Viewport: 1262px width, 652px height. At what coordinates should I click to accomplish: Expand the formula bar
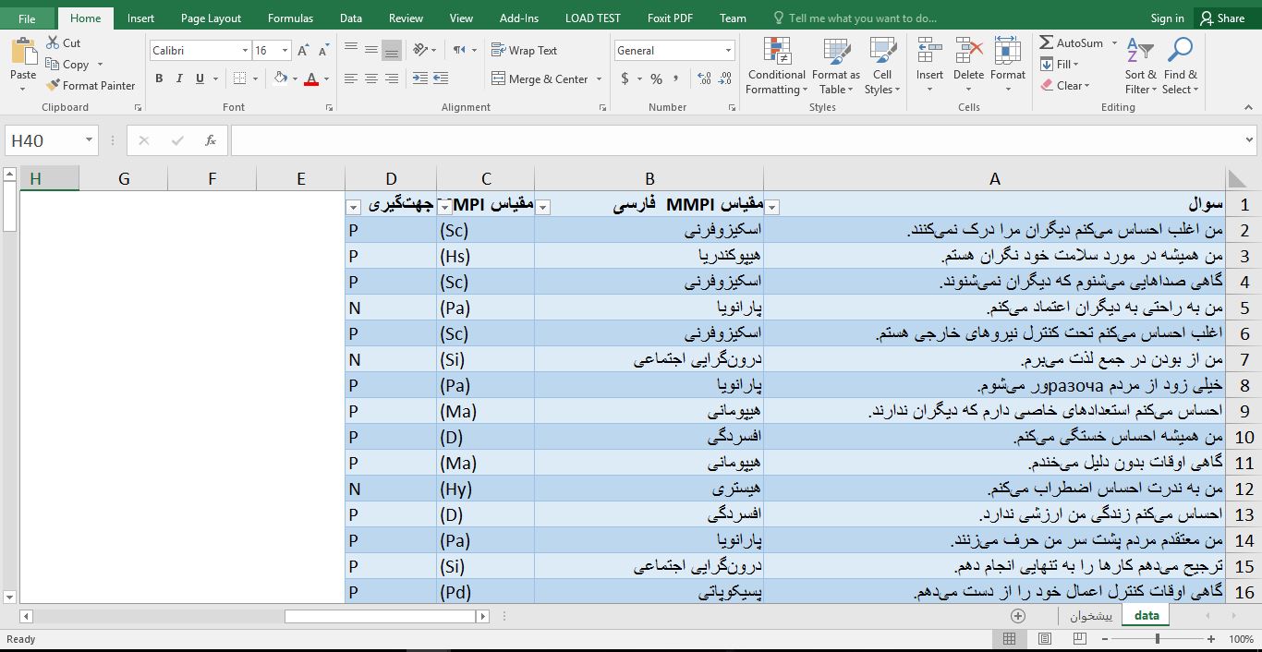(1250, 140)
